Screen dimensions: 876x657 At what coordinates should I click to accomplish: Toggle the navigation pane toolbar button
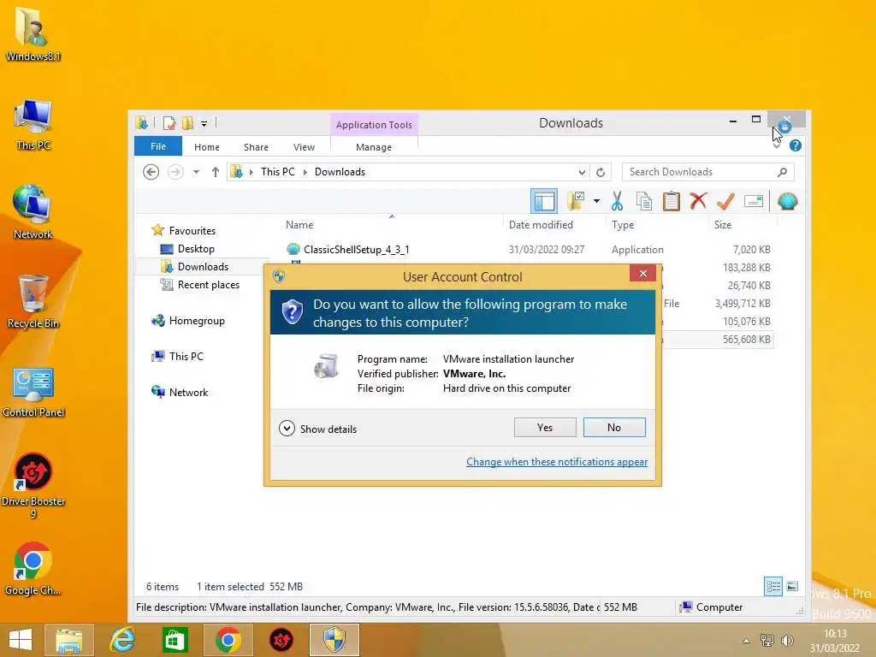tap(543, 201)
